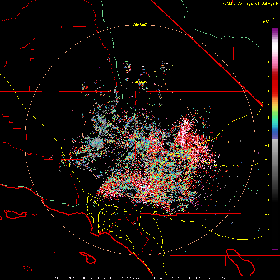Select the 6 dB scale label
This screenshot has width=280, height=280.
pyautogui.click(x=268, y=49)
